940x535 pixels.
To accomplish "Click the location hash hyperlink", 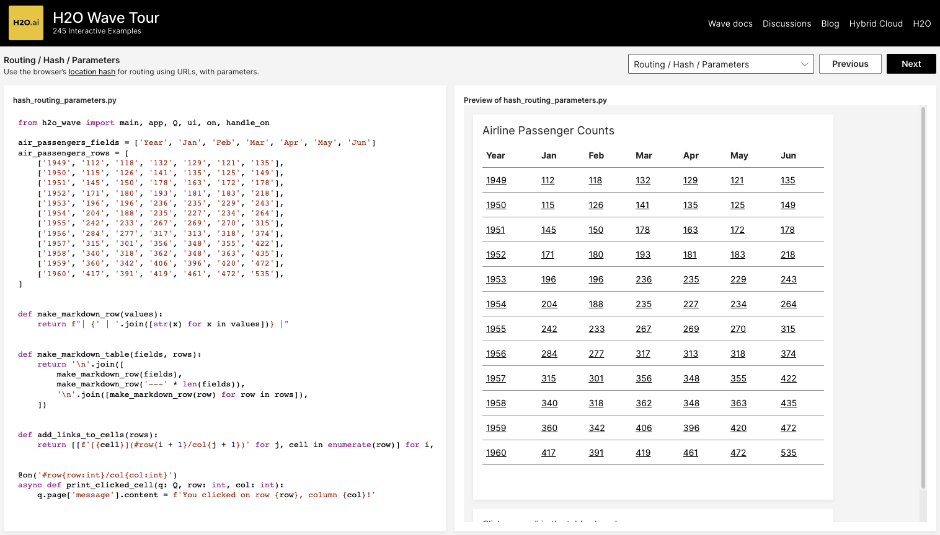I will pos(92,71).
